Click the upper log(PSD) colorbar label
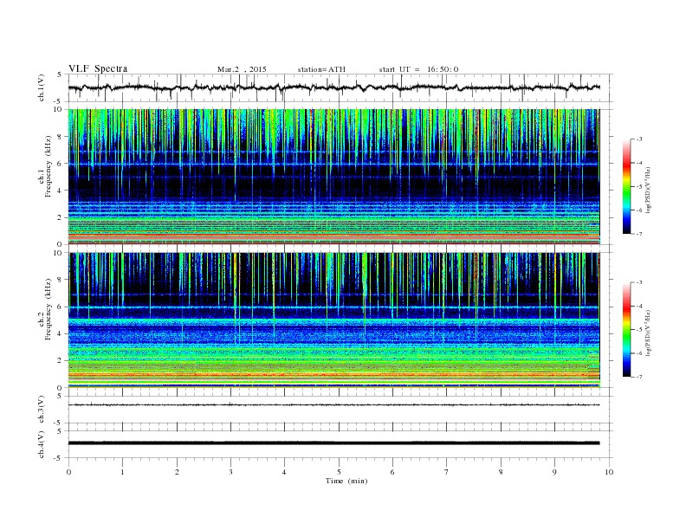The width and height of the screenshot is (686, 530). (649, 190)
